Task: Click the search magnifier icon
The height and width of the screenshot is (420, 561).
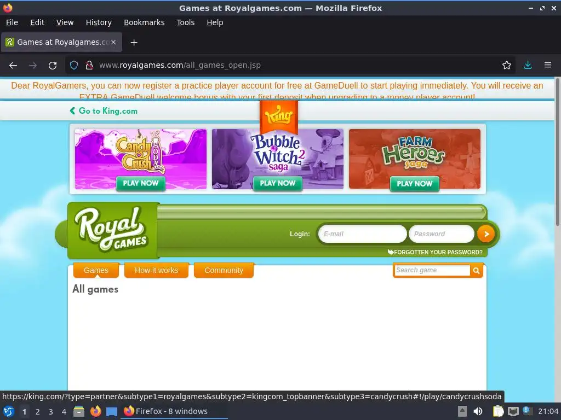Action: tap(476, 271)
